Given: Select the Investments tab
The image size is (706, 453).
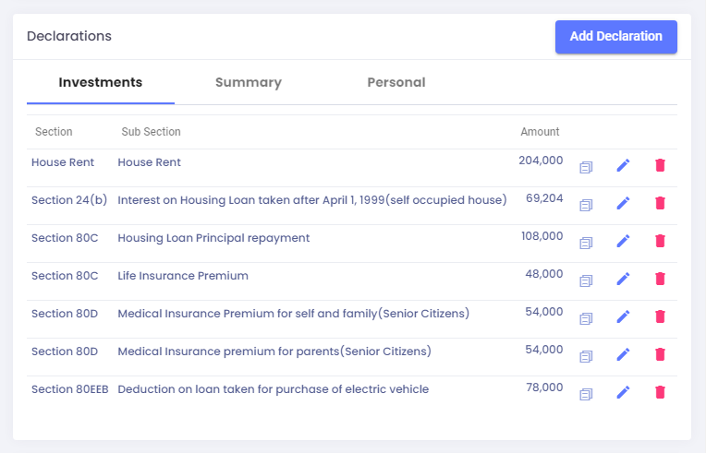Looking at the screenshot, I should tap(101, 82).
